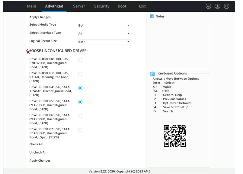Click the Drive C0.1:01:07 description text
The image size is (243, 174).
click(x=50, y=133)
